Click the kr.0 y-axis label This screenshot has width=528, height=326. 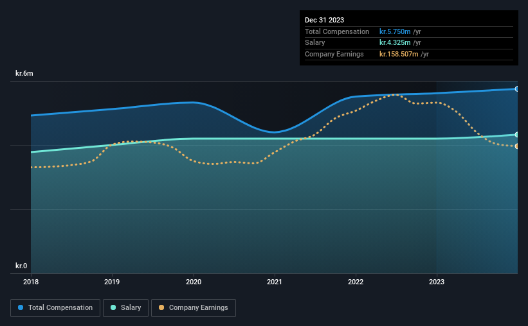point(21,266)
